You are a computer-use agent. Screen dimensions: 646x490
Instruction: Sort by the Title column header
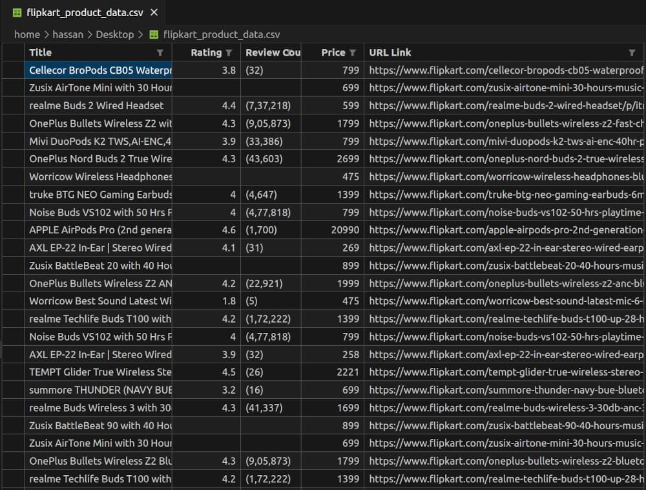click(40, 52)
